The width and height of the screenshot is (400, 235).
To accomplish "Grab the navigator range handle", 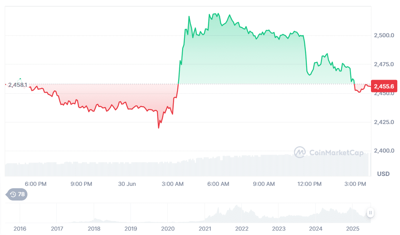I will pyautogui.click(x=370, y=213).
